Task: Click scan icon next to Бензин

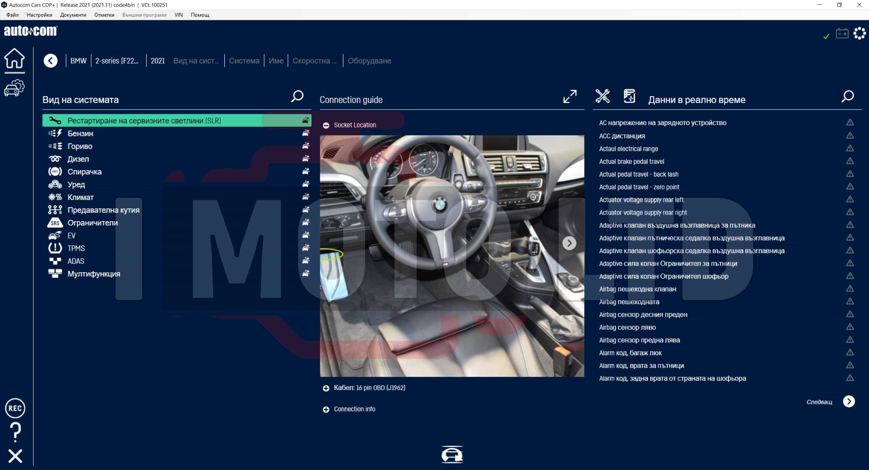Action: [306, 133]
